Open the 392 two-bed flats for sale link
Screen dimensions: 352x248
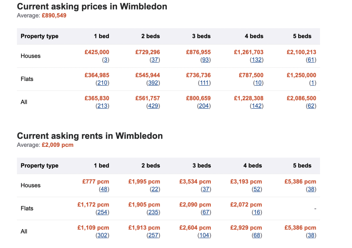153,83
